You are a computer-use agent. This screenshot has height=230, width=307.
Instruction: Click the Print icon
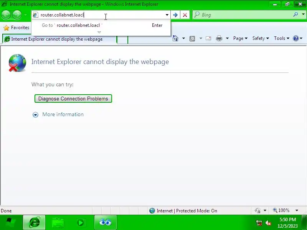click(x=219, y=38)
